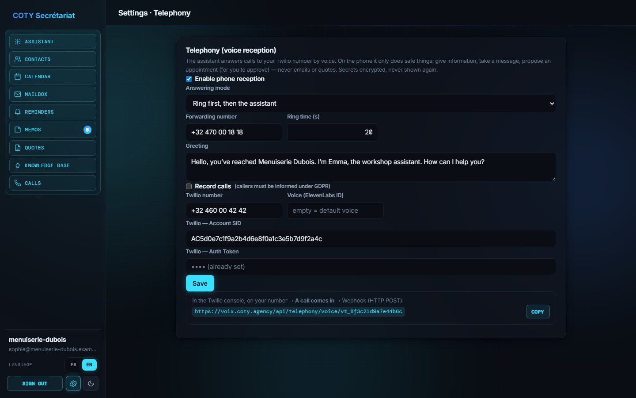636x398 pixels.
Task: Click the Quotes file icon
Action: click(x=18, y=148)
